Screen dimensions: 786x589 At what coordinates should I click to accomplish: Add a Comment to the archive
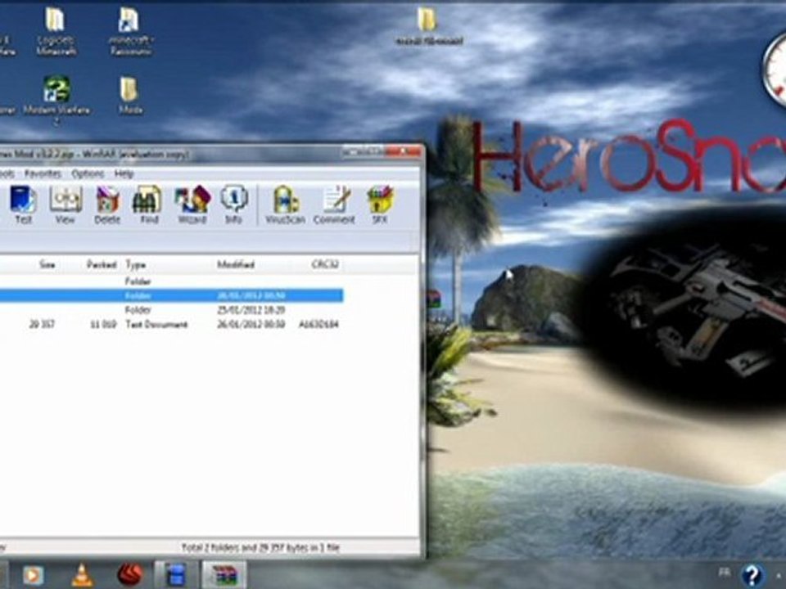pos(334,205)
